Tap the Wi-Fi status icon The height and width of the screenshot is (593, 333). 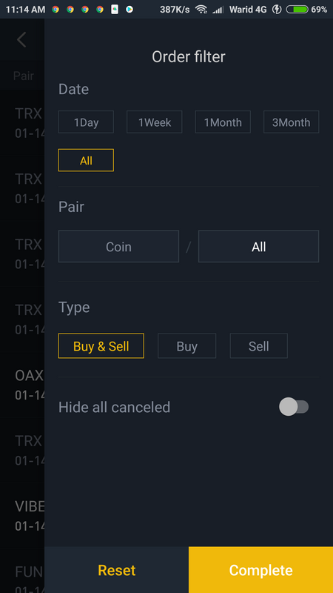201,10
